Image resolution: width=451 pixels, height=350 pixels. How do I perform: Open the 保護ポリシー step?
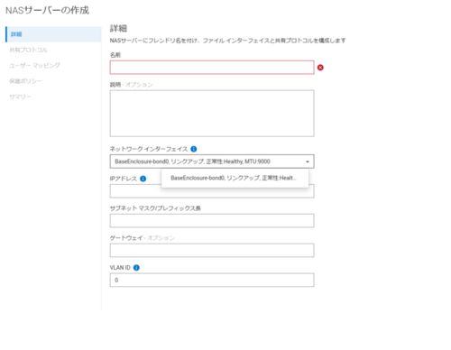tap(25, 81)
